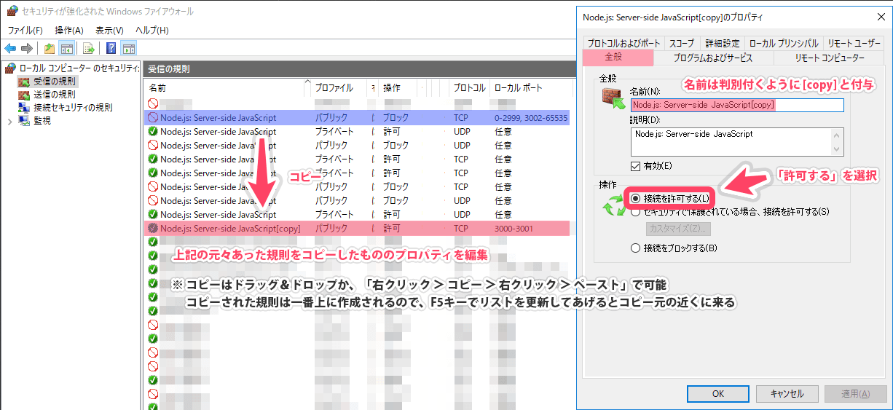893x410 pixels.
Task: Select 受信の規則 in the tree
Action: click(55, 81)
